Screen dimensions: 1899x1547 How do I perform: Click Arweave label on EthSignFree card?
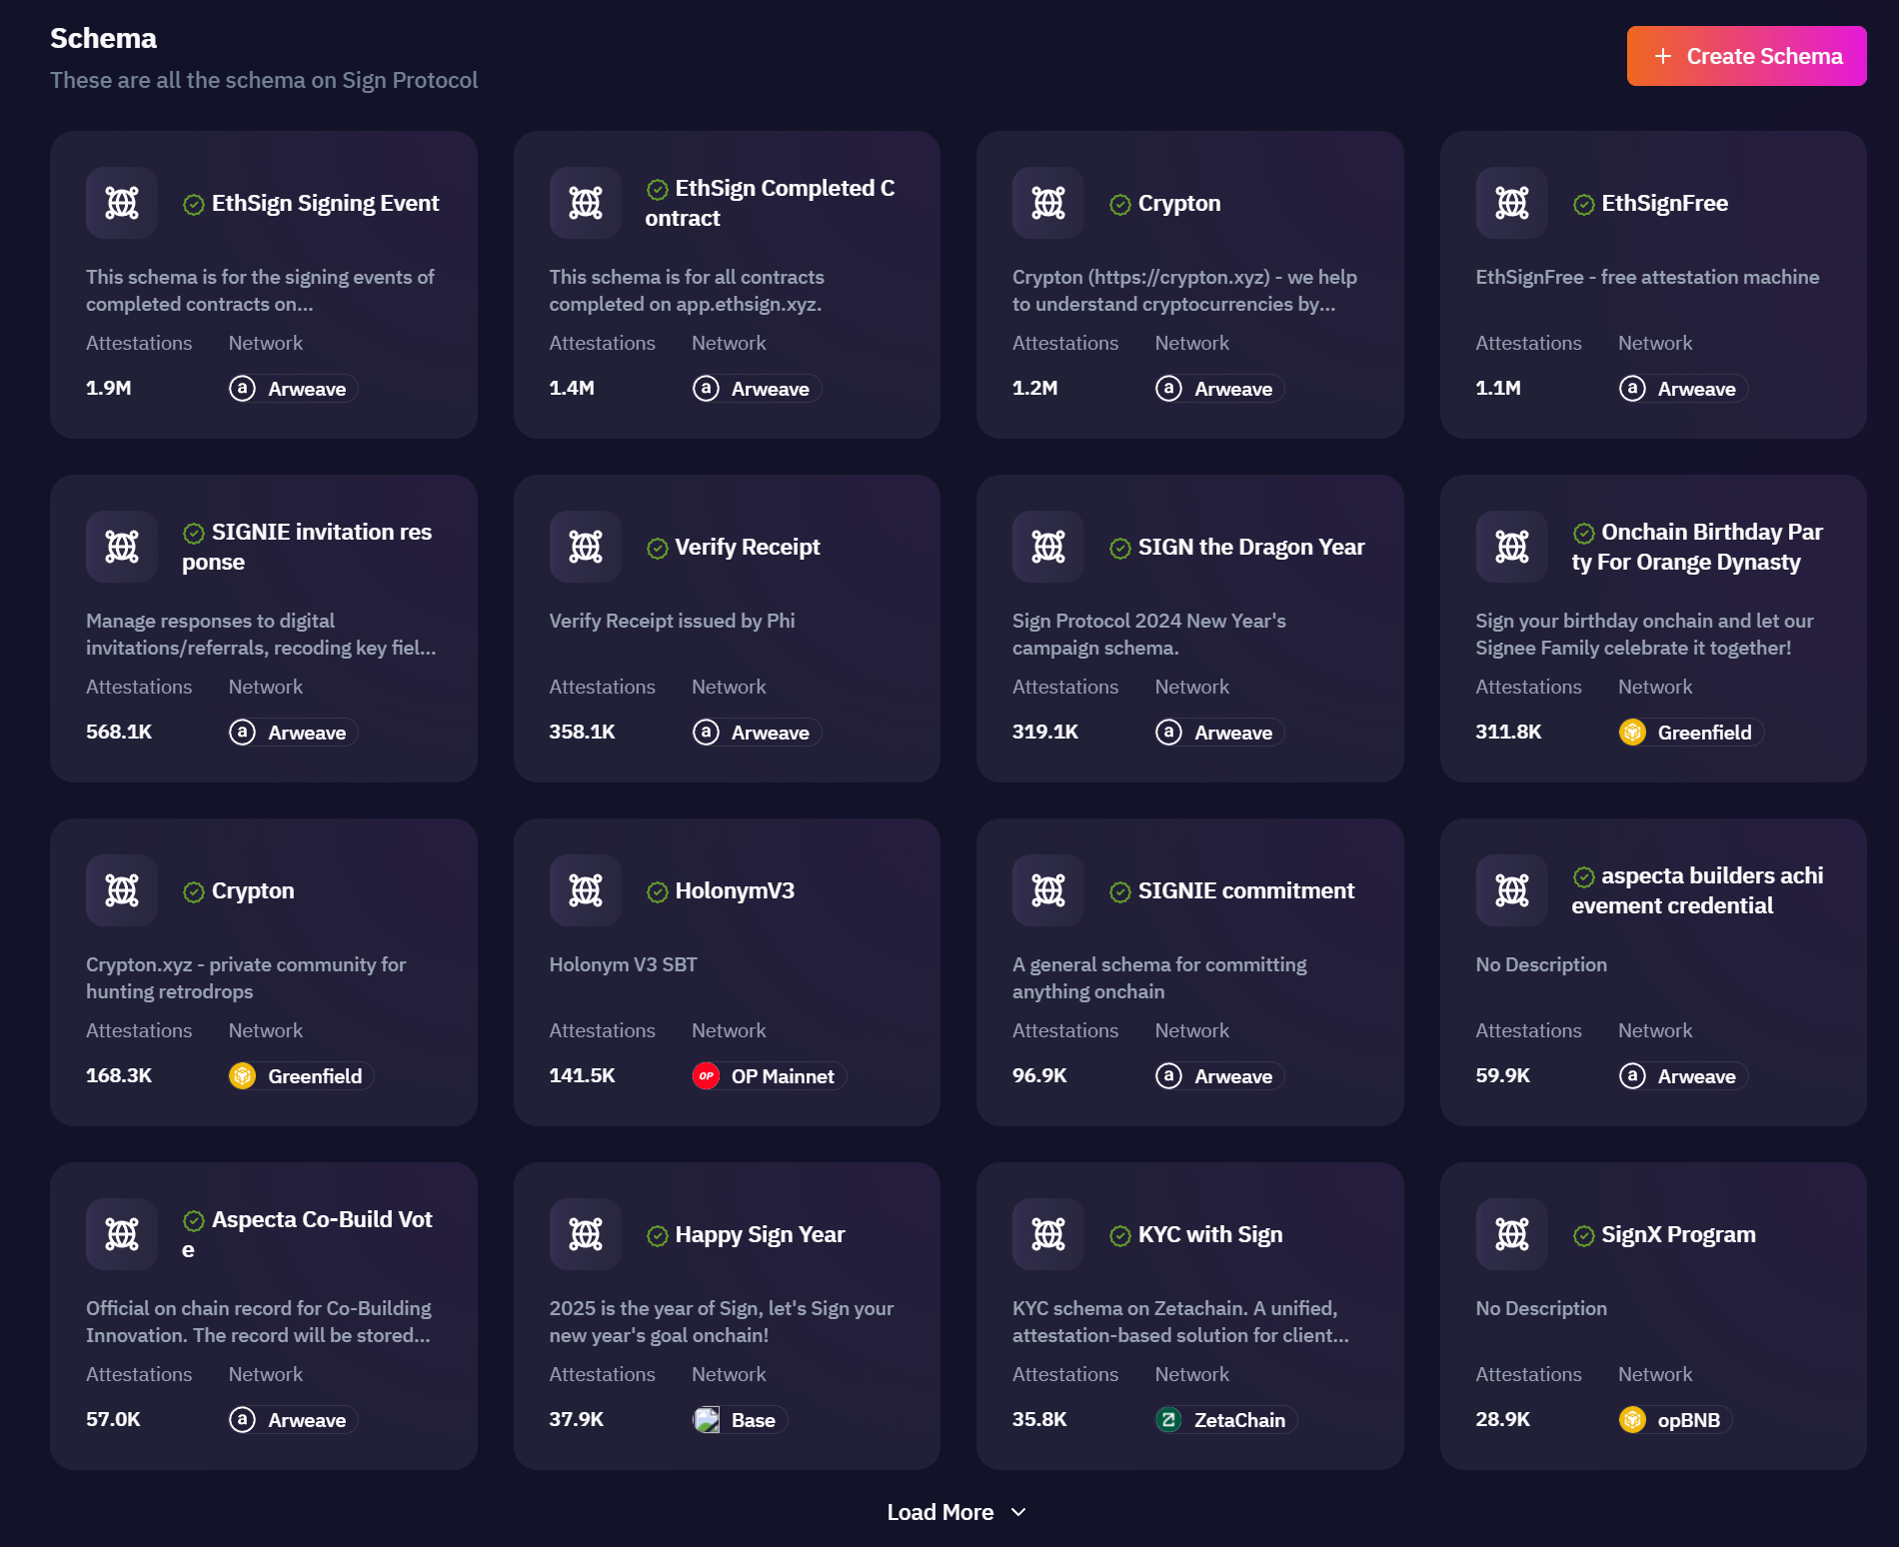[x=1697, y=389]
